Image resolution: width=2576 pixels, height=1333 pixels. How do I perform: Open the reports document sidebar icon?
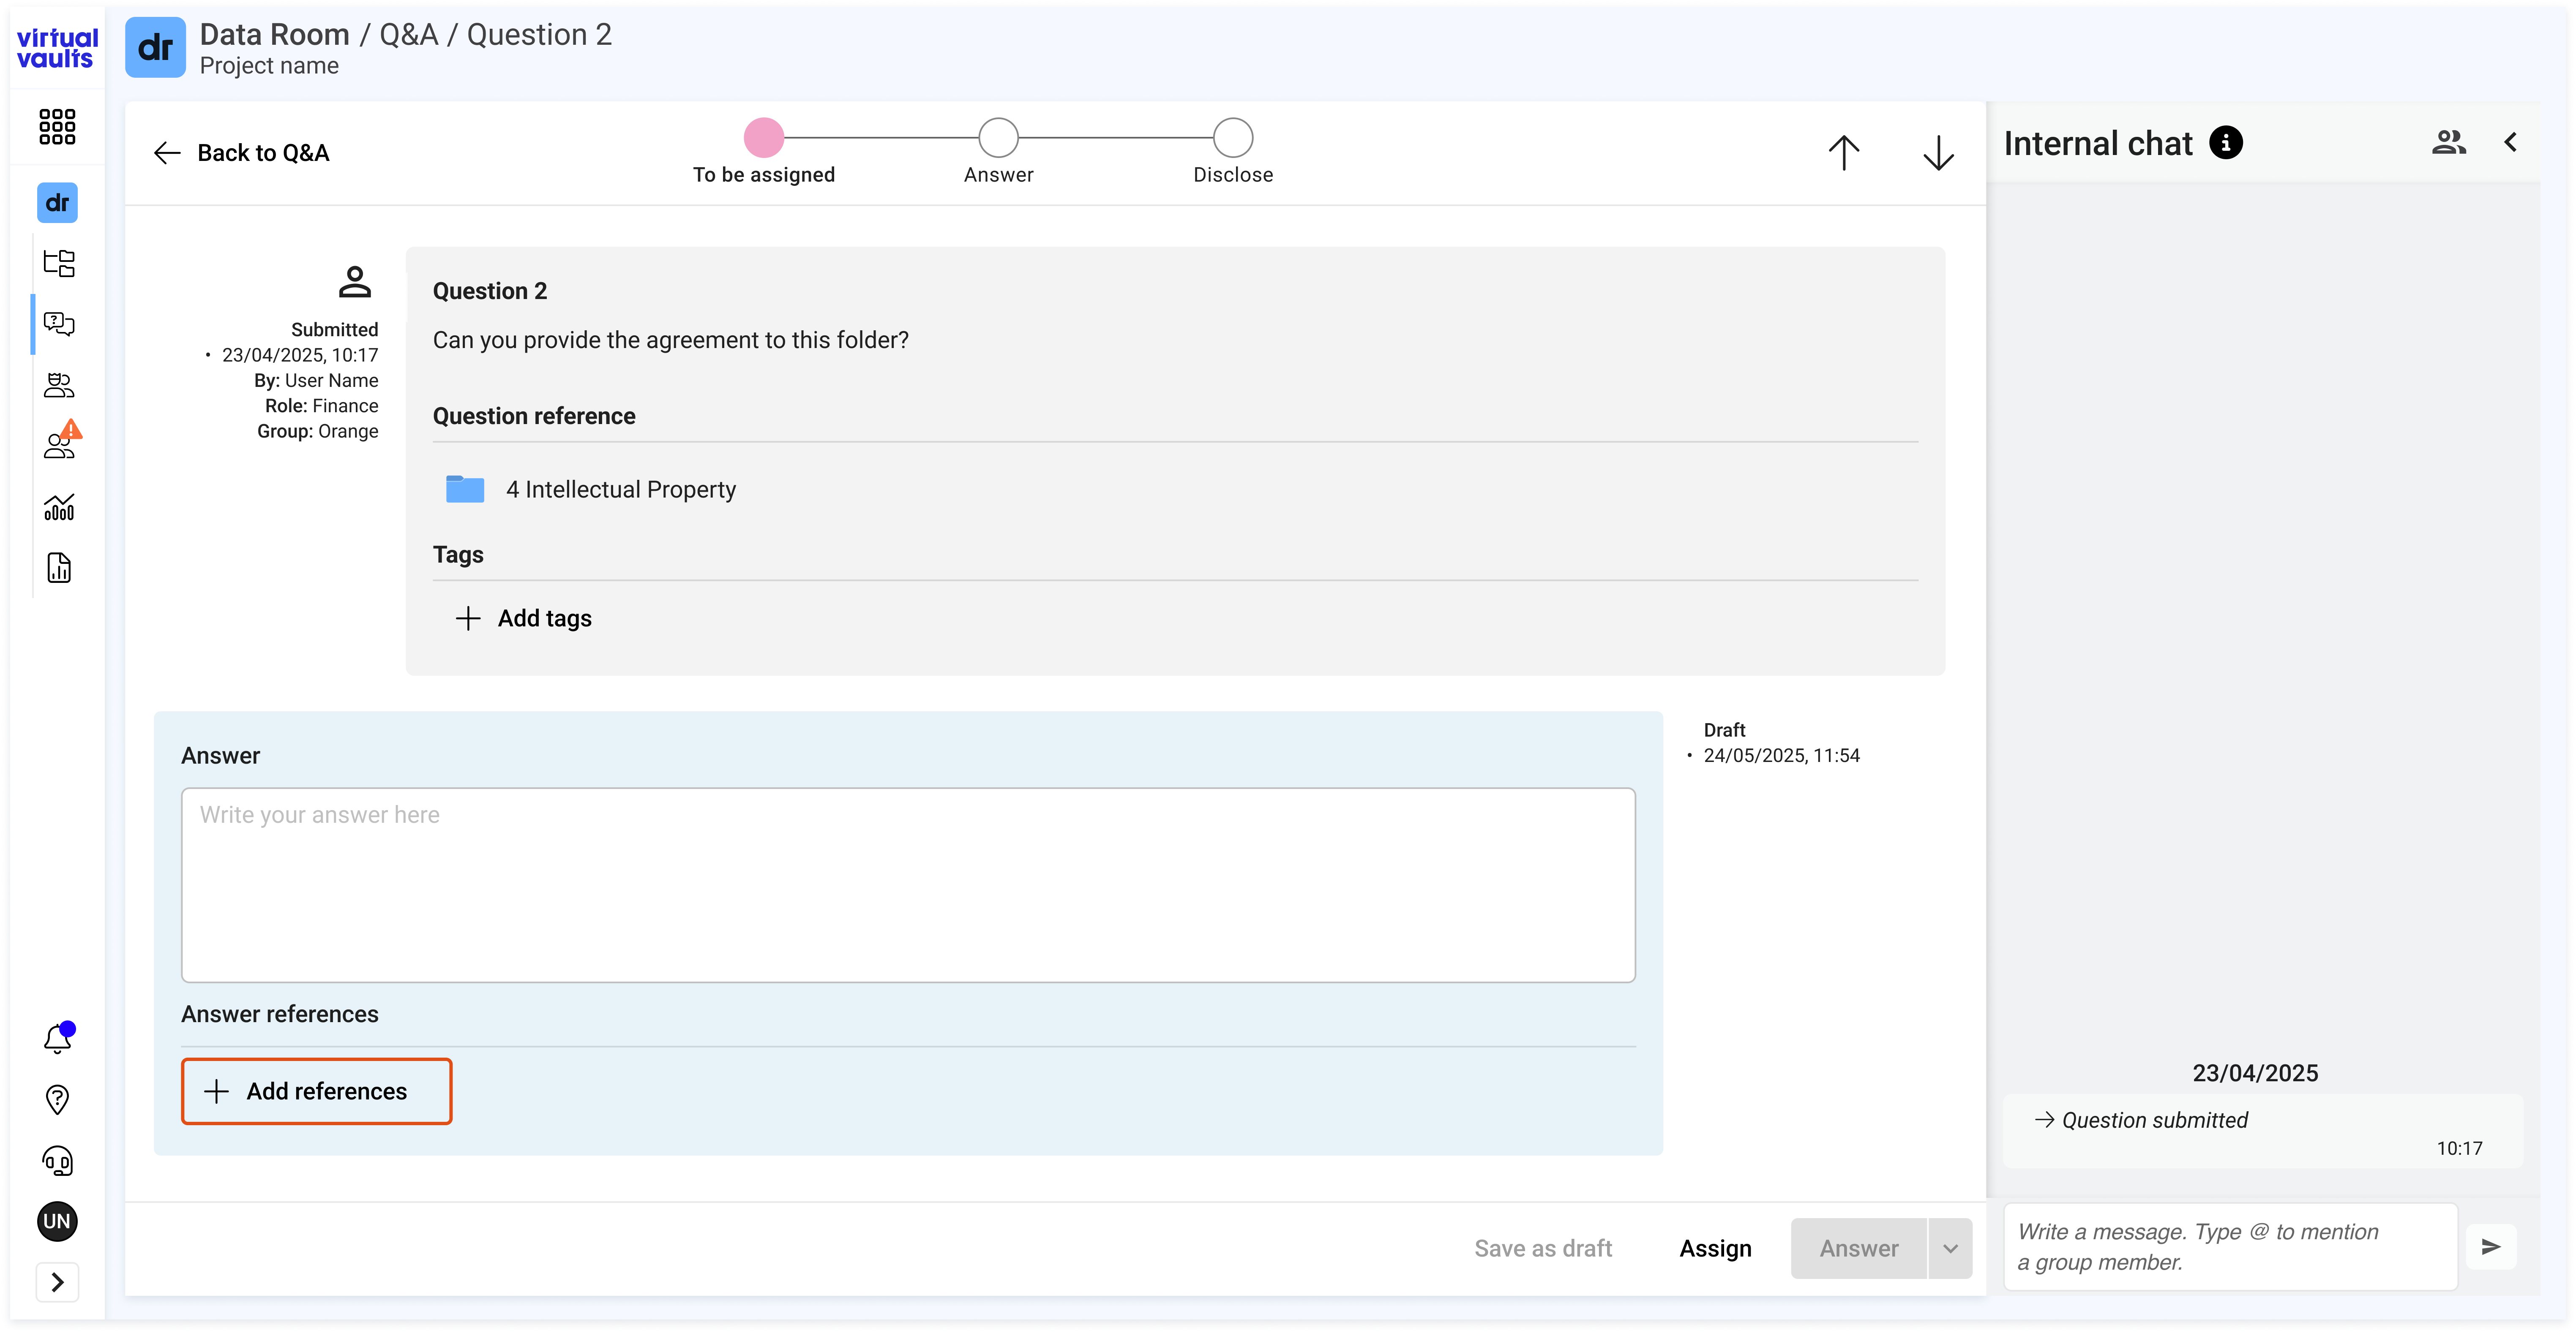[x=59, y=568]
